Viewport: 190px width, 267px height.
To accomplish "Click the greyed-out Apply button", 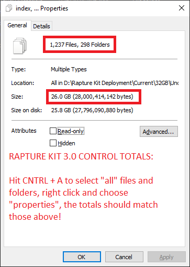I will coord(166,257).
